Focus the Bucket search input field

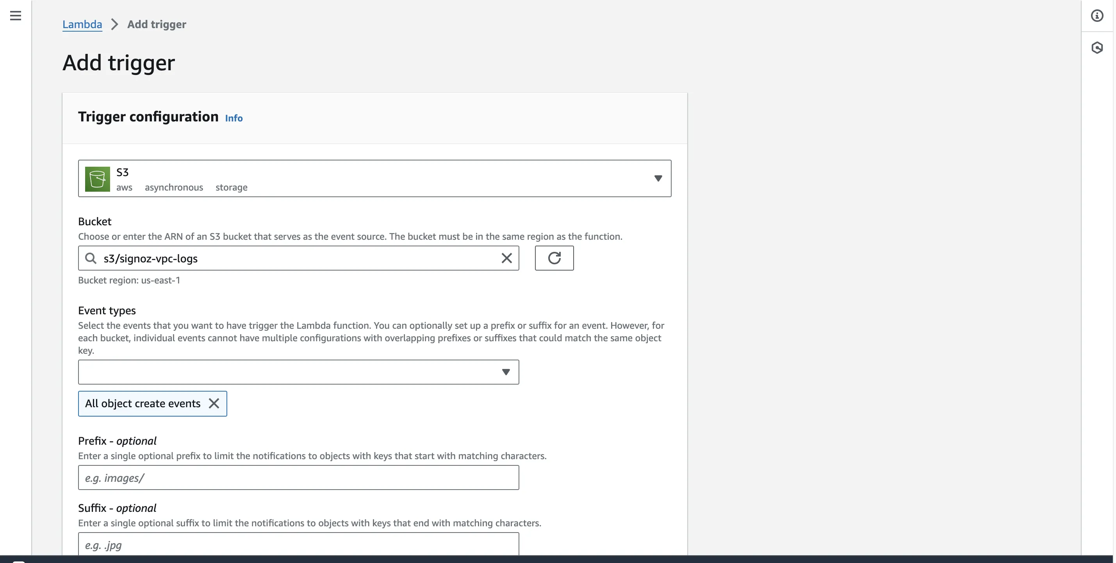click(x=298, y=258)
